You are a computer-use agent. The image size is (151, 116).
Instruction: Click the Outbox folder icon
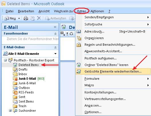click(15, 88)
